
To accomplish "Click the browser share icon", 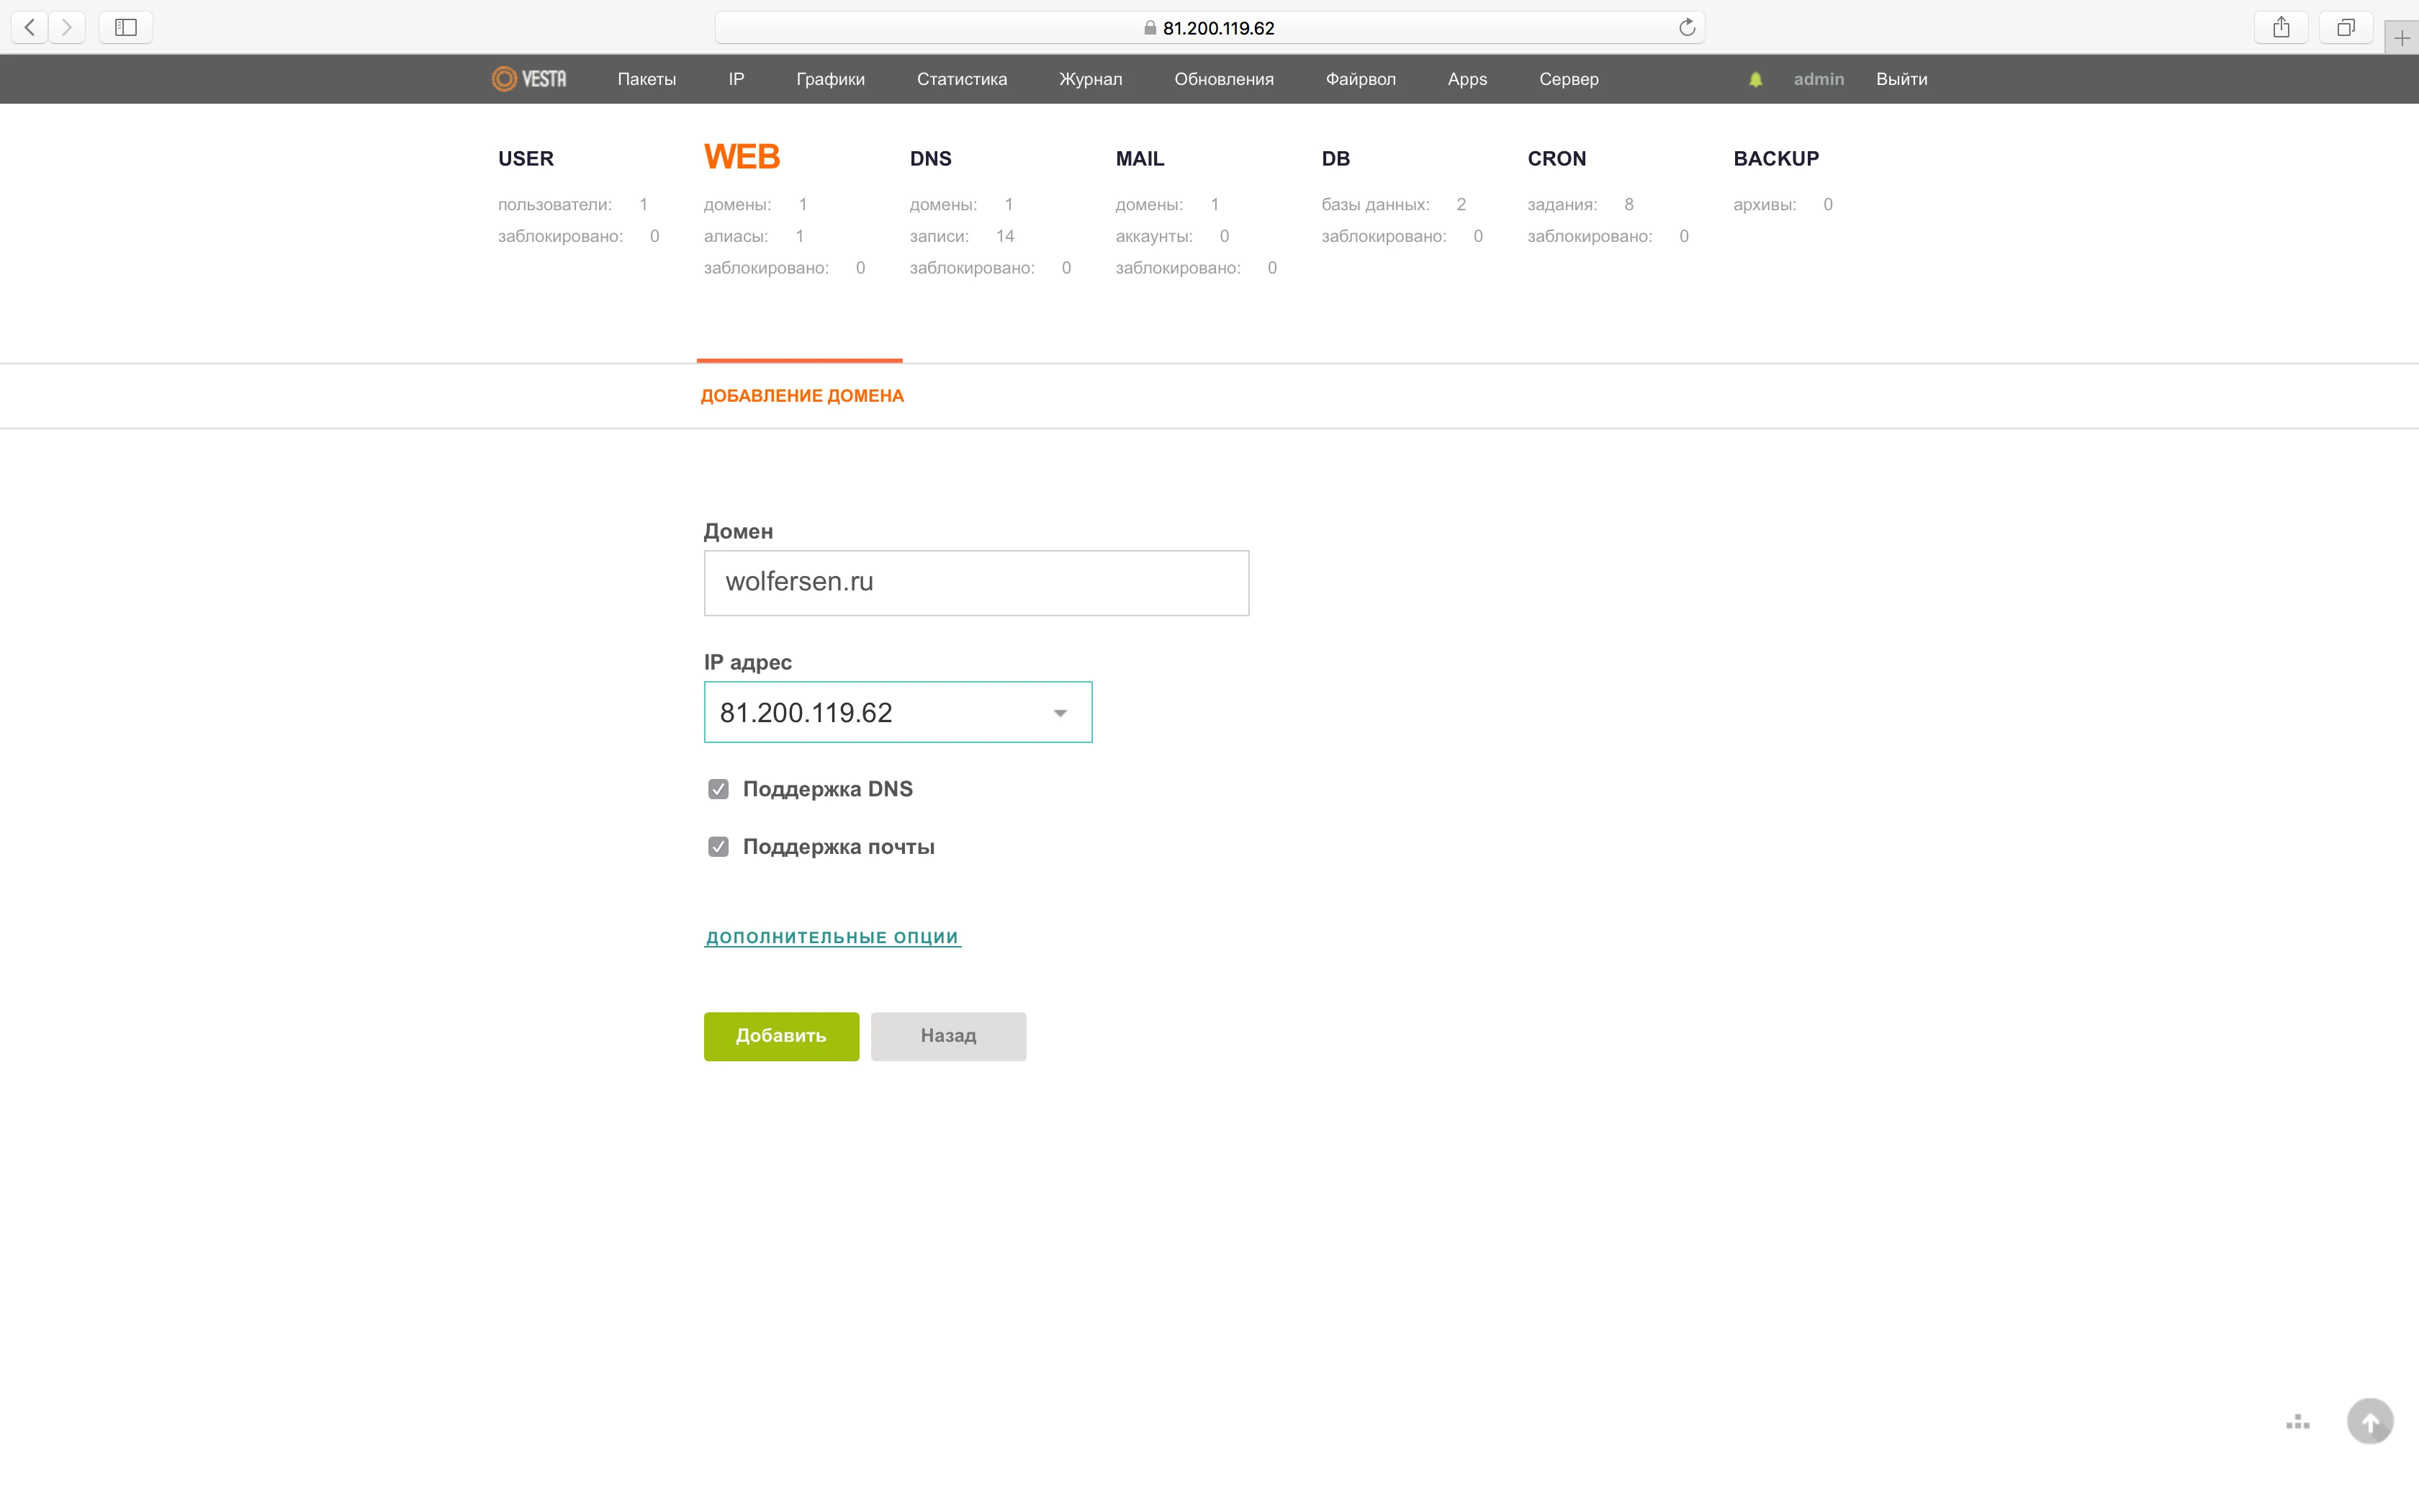I will [x=2280, y=28].
